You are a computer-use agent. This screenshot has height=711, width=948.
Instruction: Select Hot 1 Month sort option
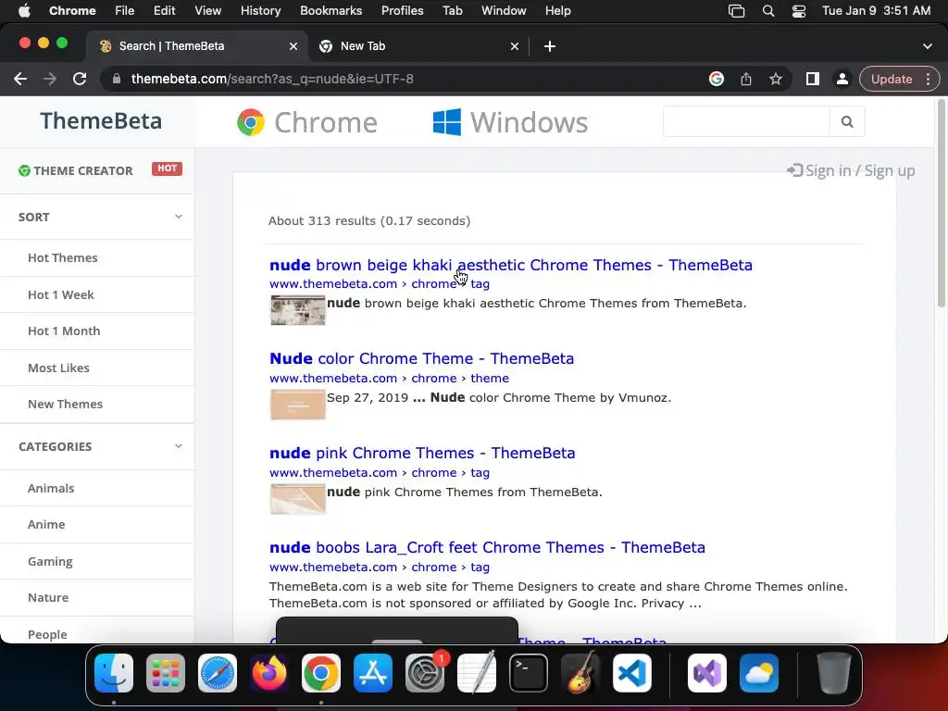[64, 331]
